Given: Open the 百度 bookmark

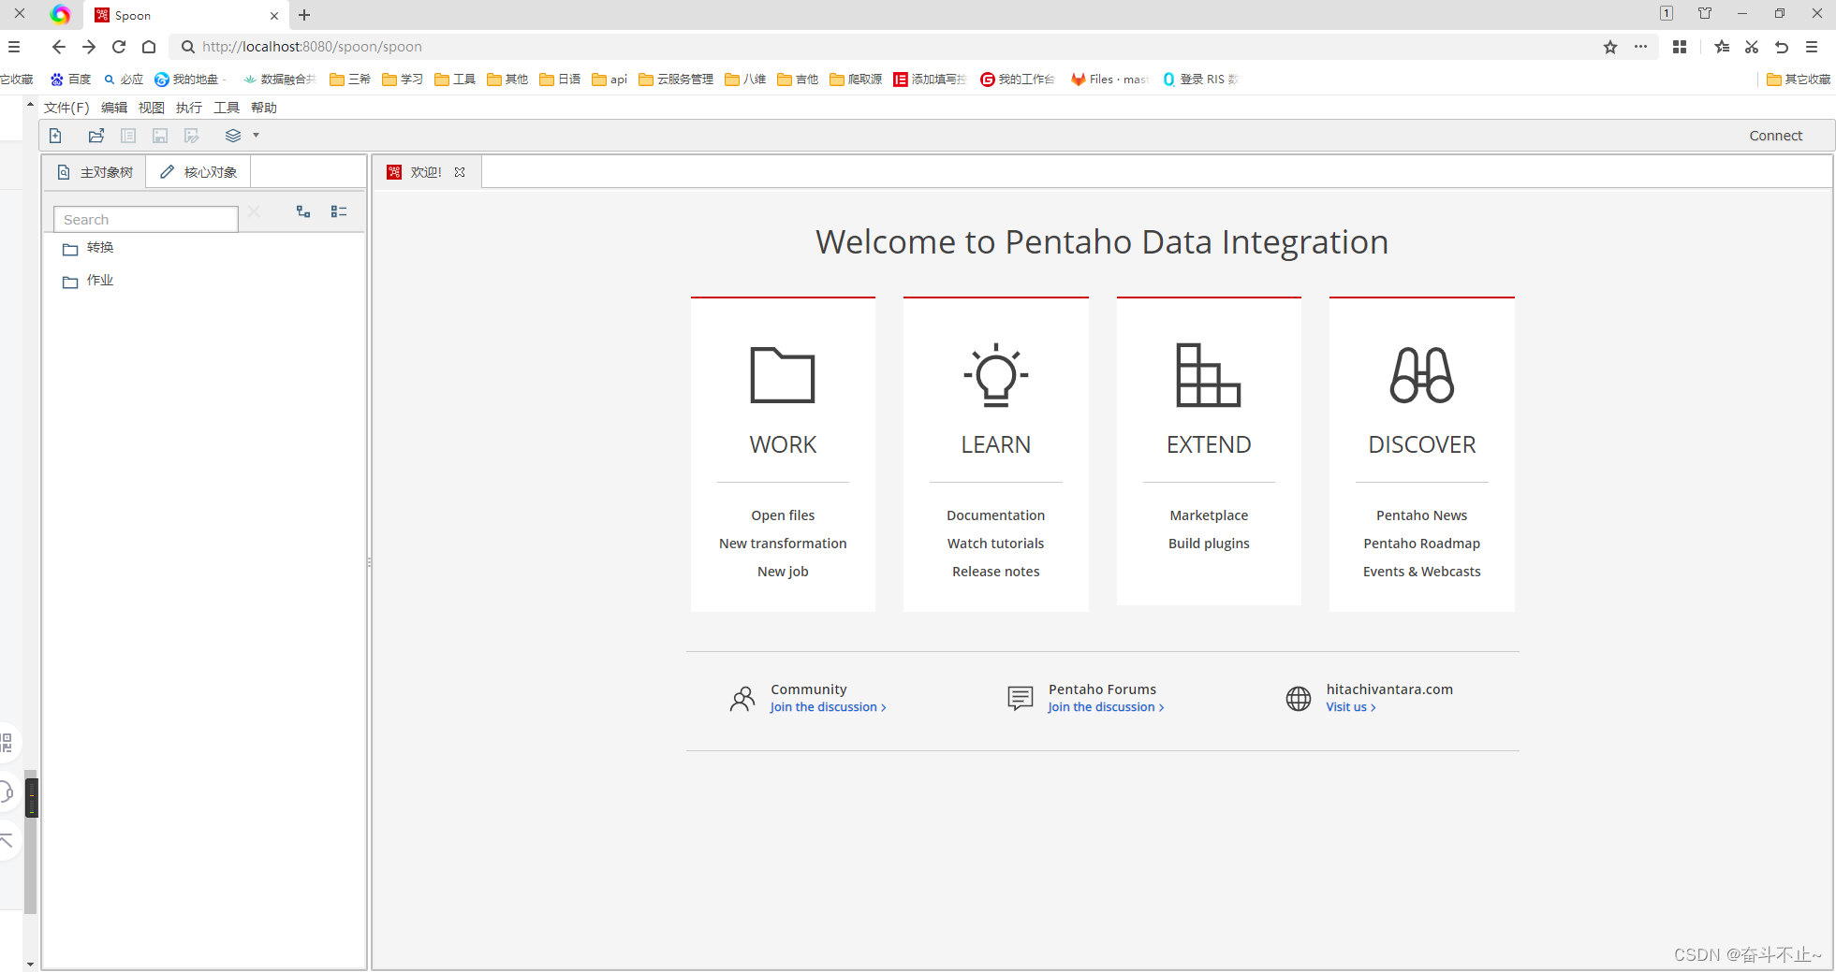Looking at the screenshot, I should click(71, 80).
